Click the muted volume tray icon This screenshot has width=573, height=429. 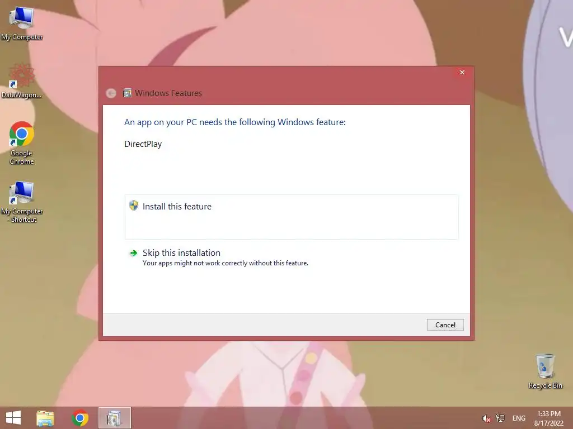(486, 418)
